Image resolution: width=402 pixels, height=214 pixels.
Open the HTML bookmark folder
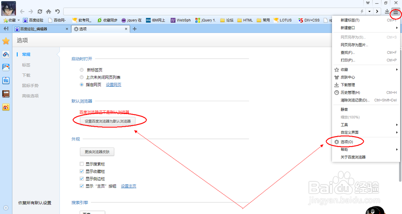245,20
